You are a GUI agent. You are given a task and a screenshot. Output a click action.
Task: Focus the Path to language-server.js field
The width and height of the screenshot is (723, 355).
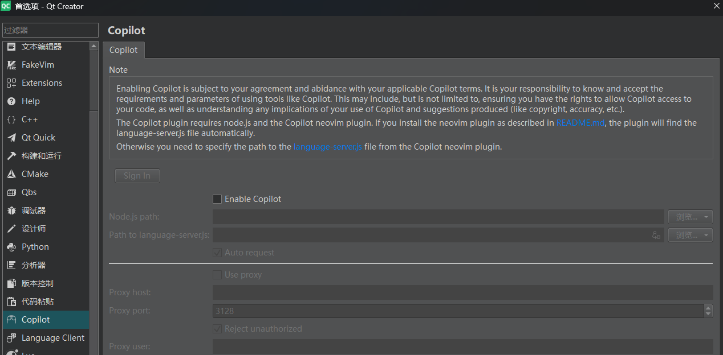438,235
